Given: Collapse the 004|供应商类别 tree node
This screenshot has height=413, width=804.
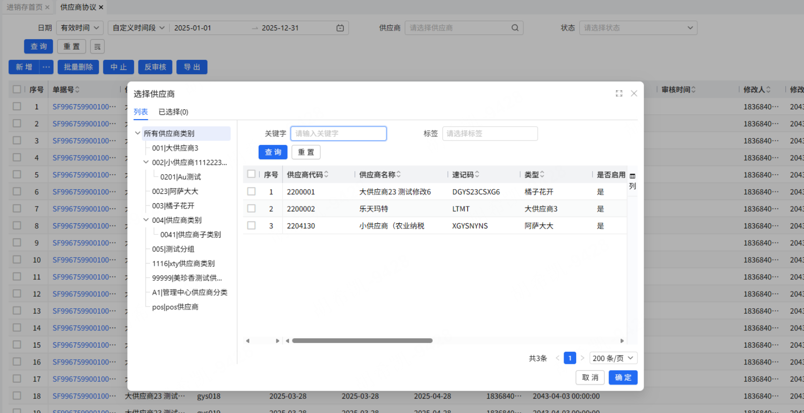Looking at the screenshot, I should click(x=146, y=220).
